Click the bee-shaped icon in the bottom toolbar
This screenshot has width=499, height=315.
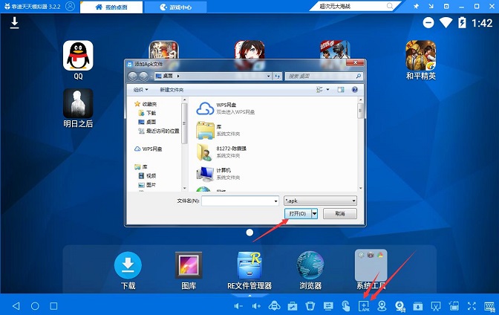coord(274,306)
